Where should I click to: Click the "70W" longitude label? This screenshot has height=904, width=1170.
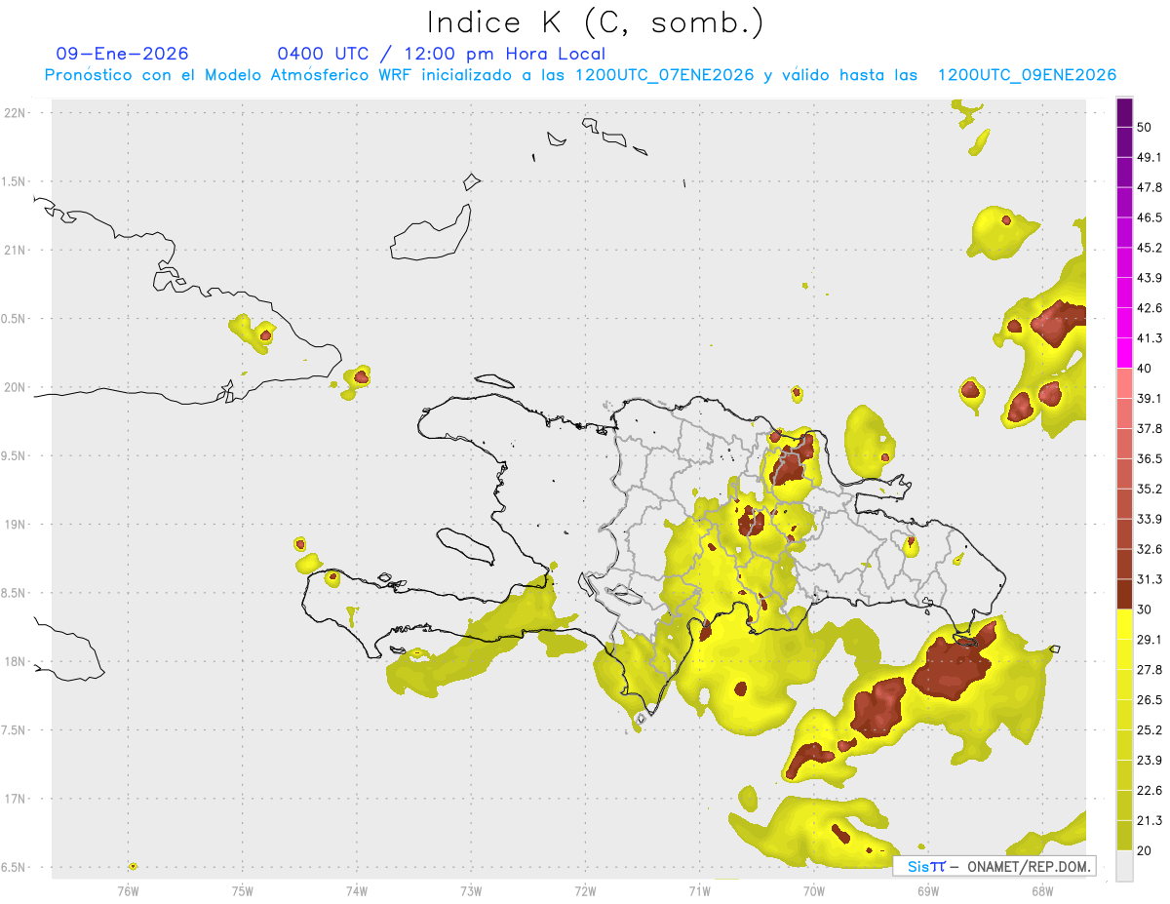tap(814, 890)
